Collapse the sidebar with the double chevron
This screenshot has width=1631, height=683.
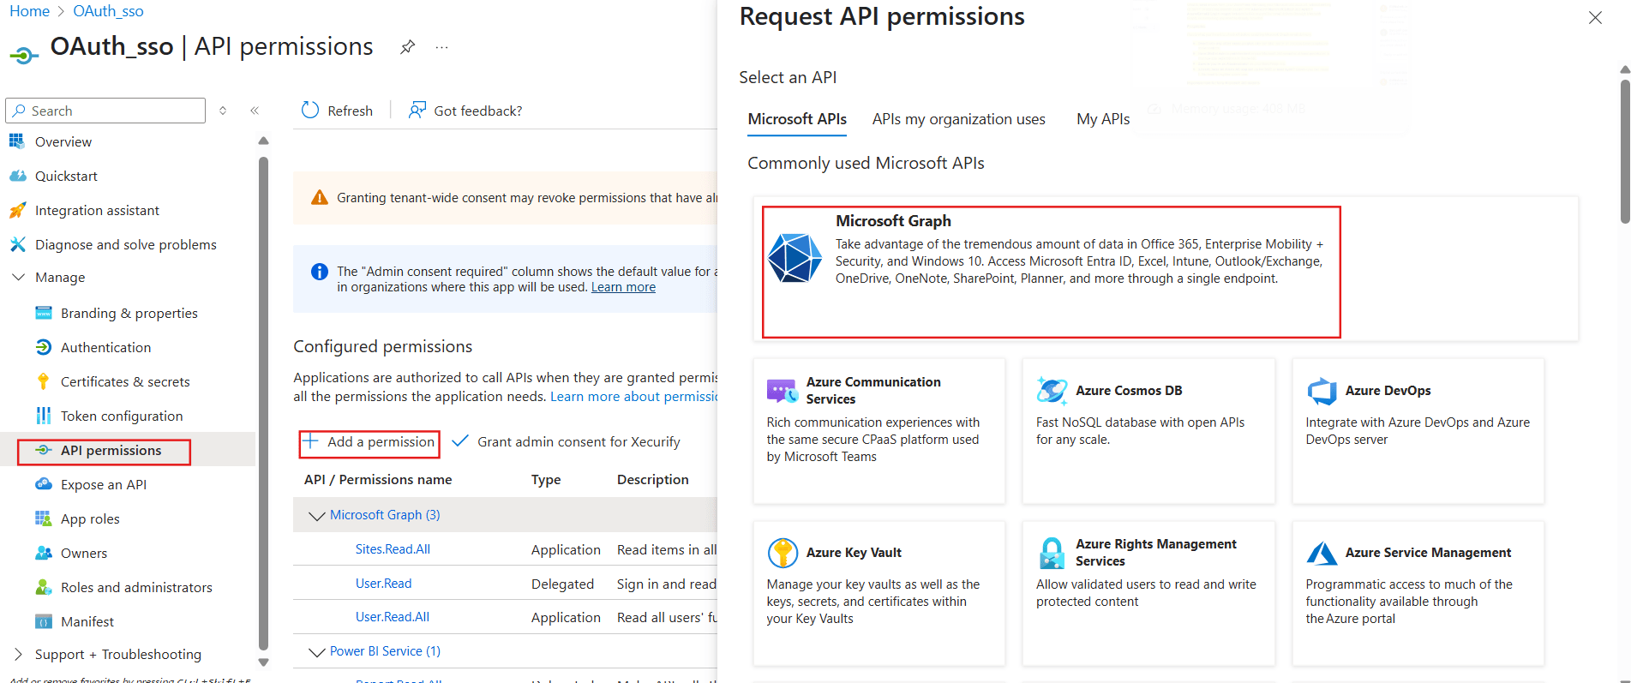click(x=255, y=111)
